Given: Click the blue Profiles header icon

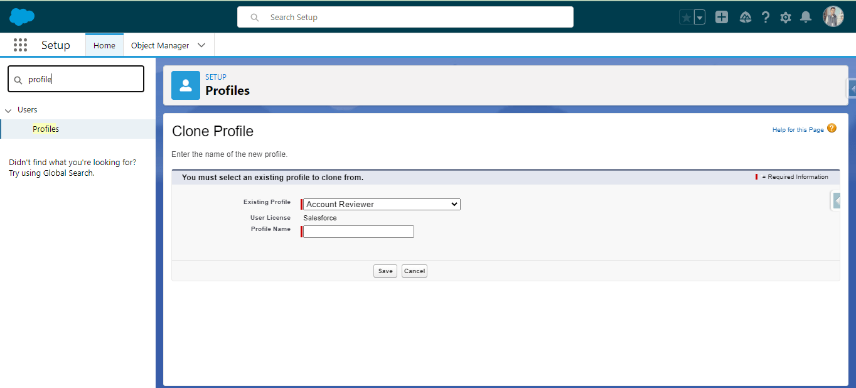Looking at the screenshot, I should 186,85.
